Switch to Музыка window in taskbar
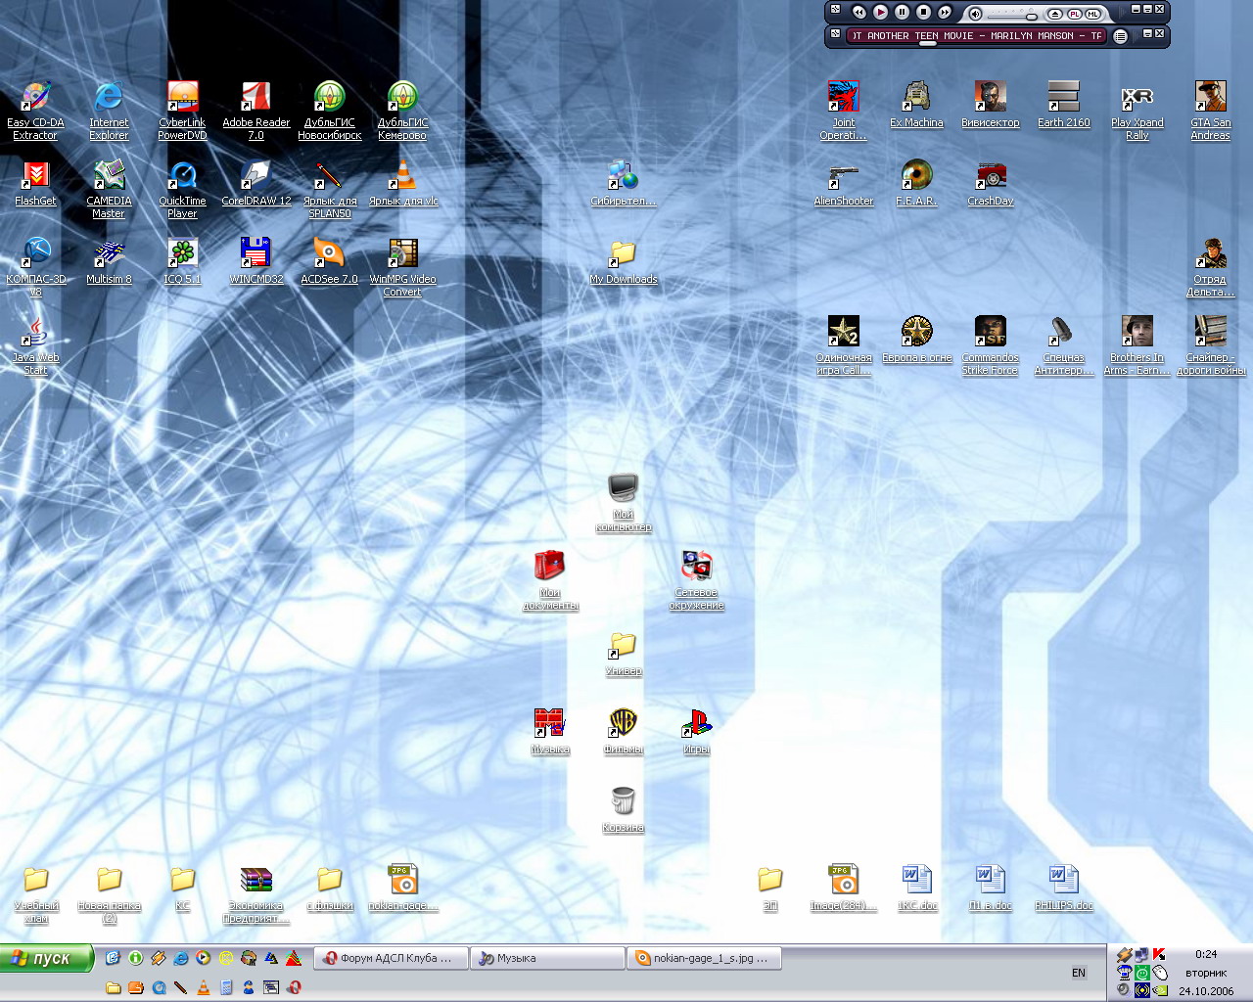The width and height of the screenshot is (1253, 1002). coord(546,959)
